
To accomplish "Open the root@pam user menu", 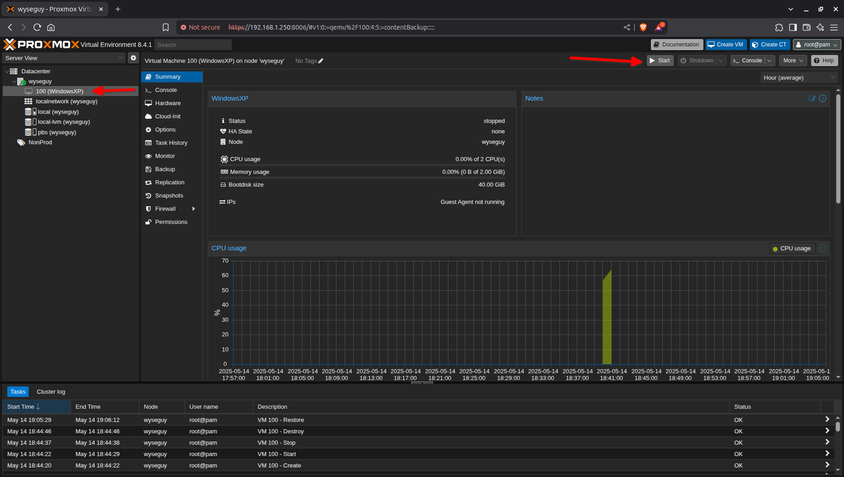I will 817,45.
